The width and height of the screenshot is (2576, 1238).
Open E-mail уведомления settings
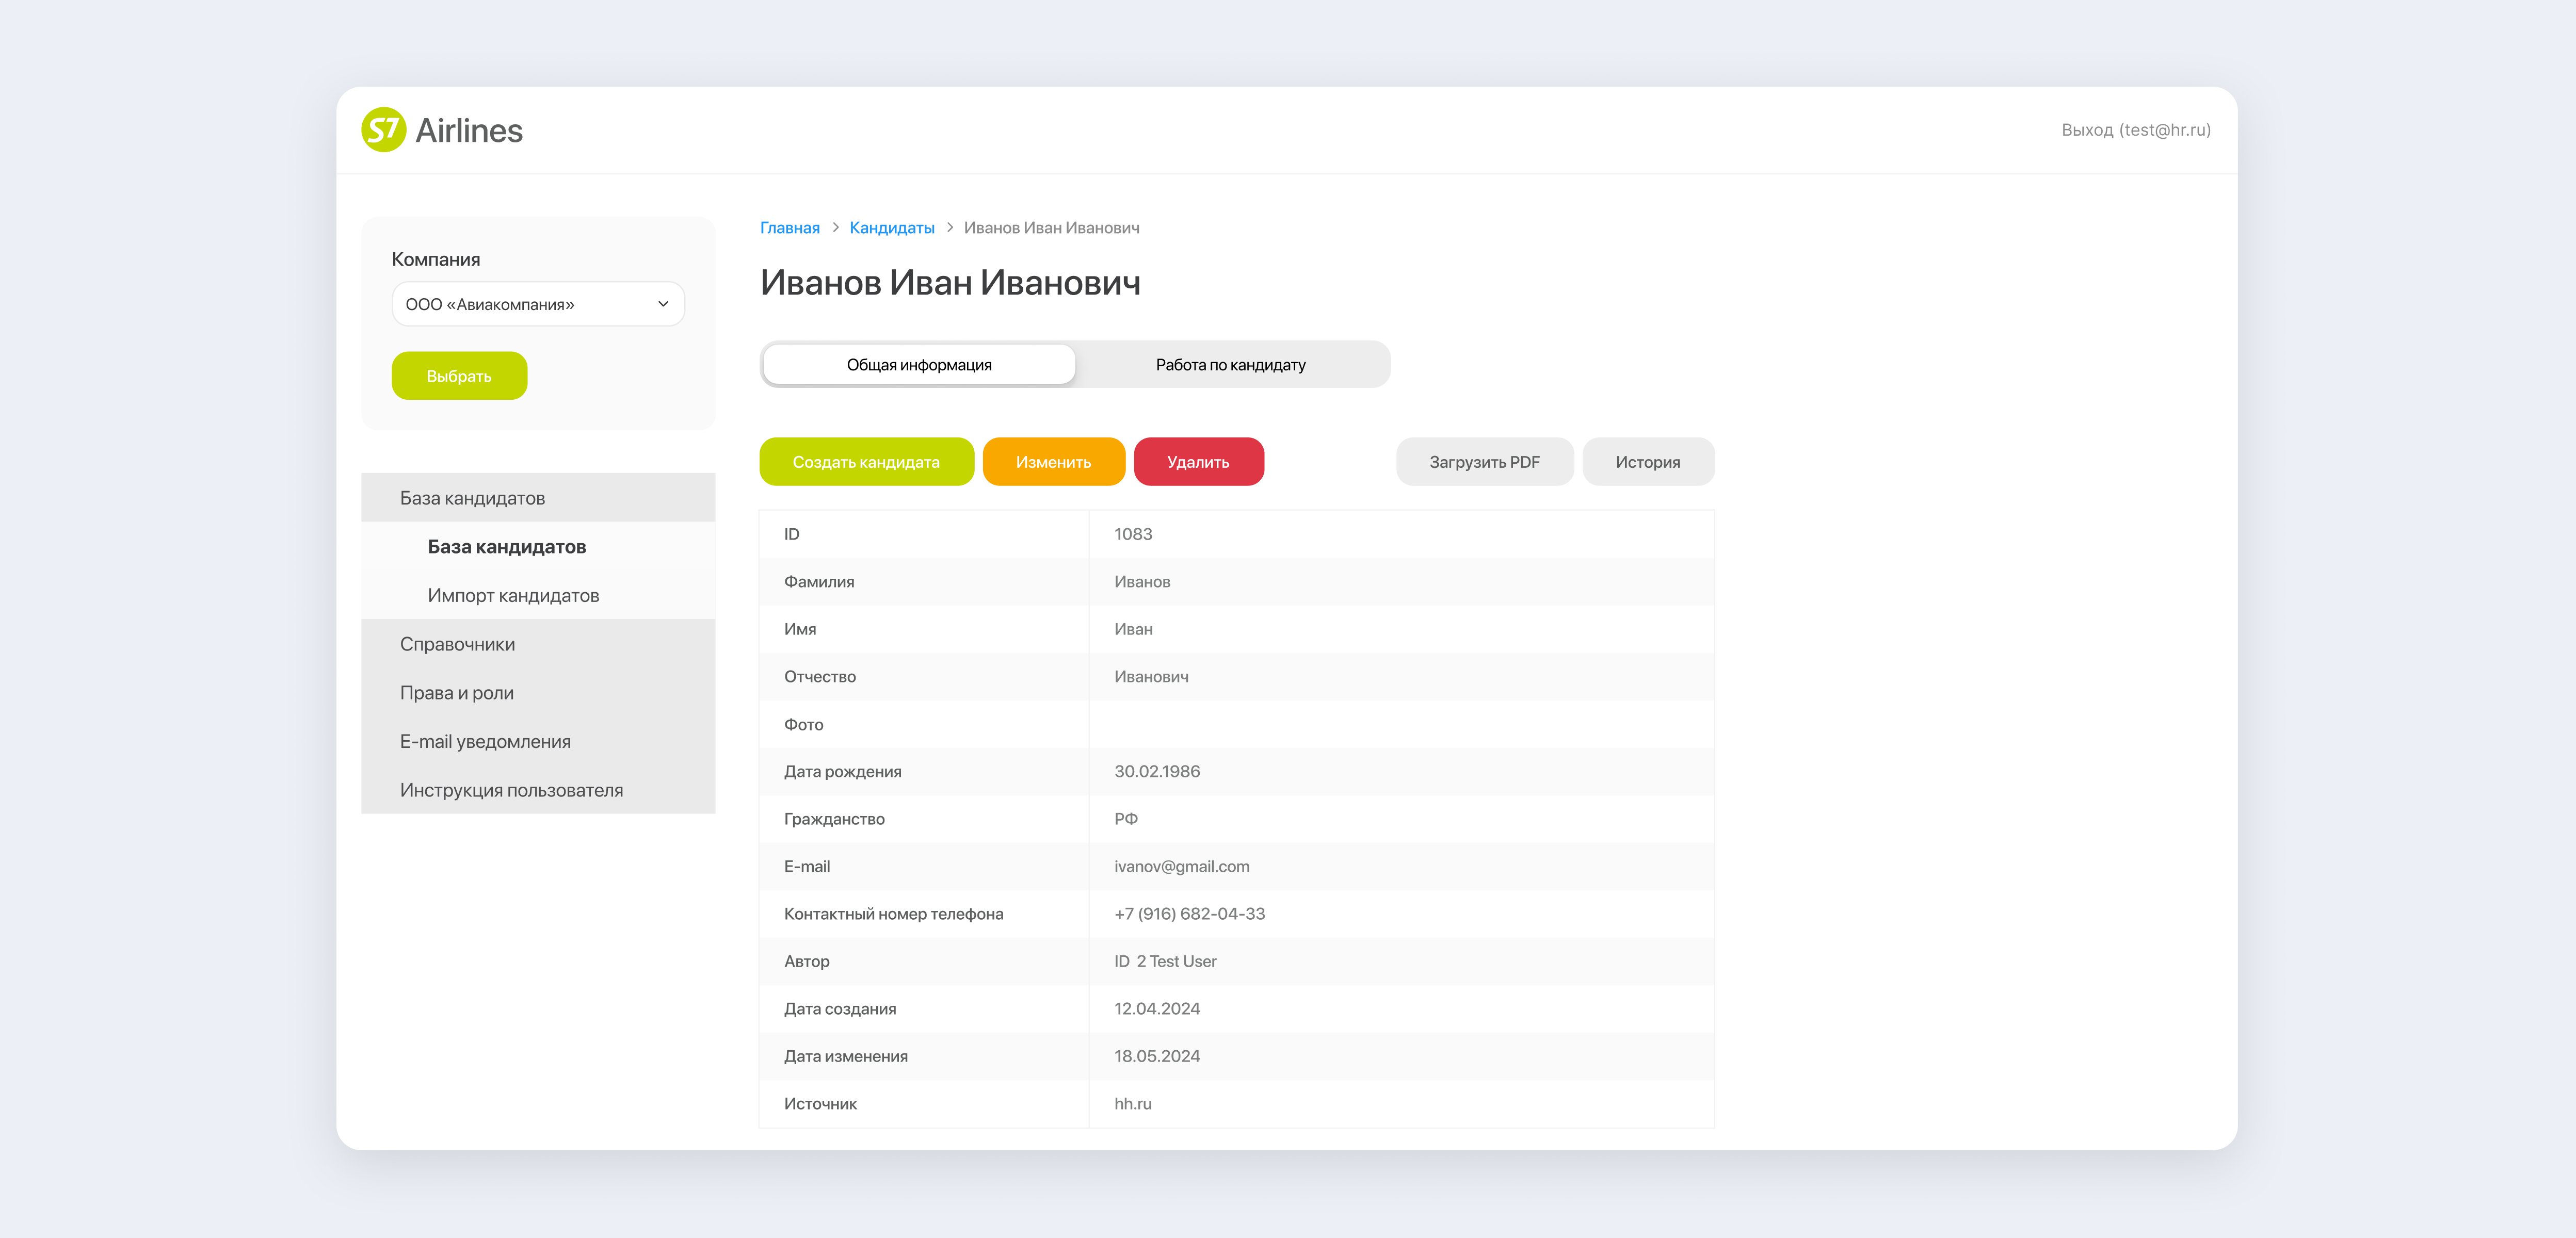(485, 742)
